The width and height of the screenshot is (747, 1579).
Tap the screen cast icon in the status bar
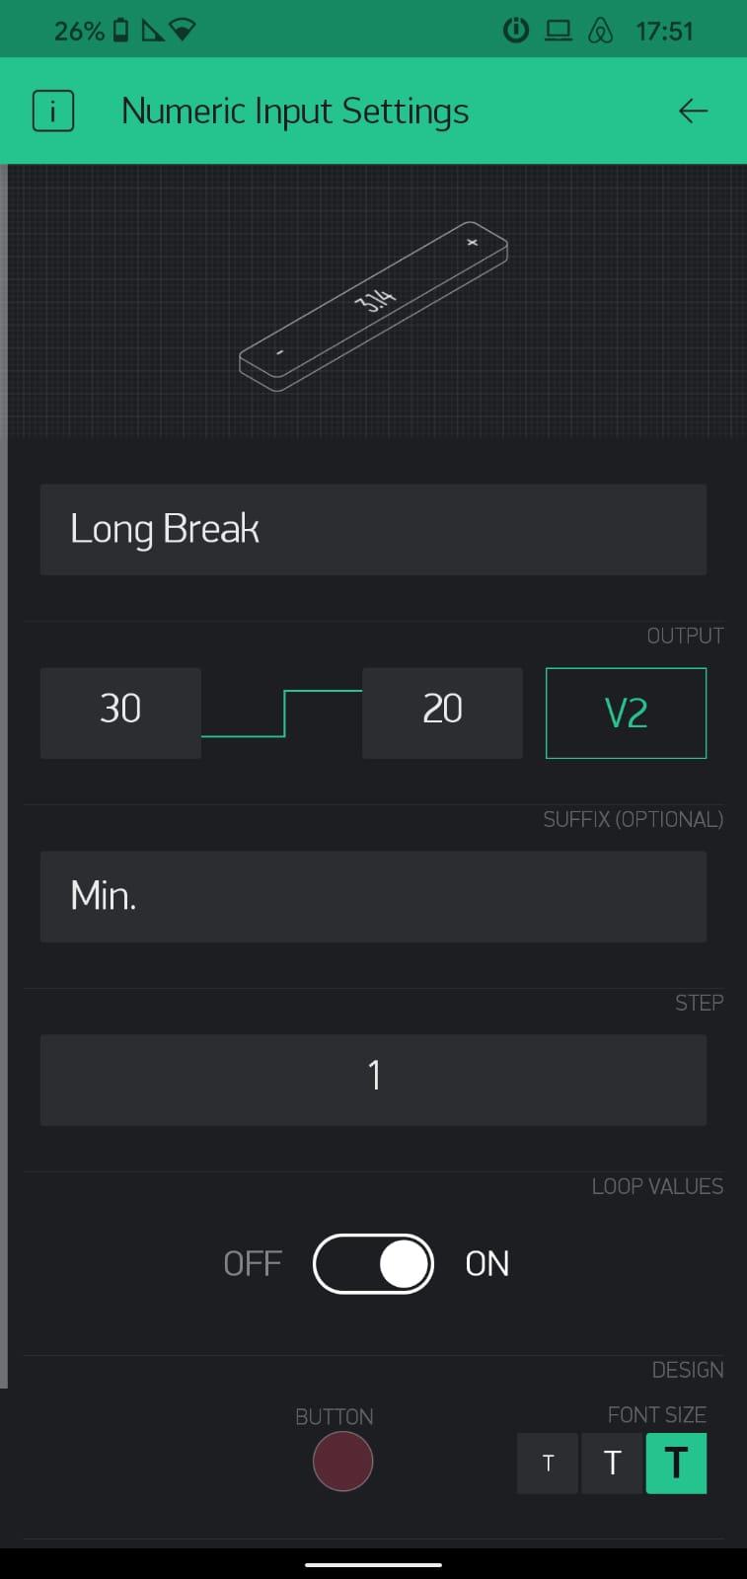[x=559, y=30]
